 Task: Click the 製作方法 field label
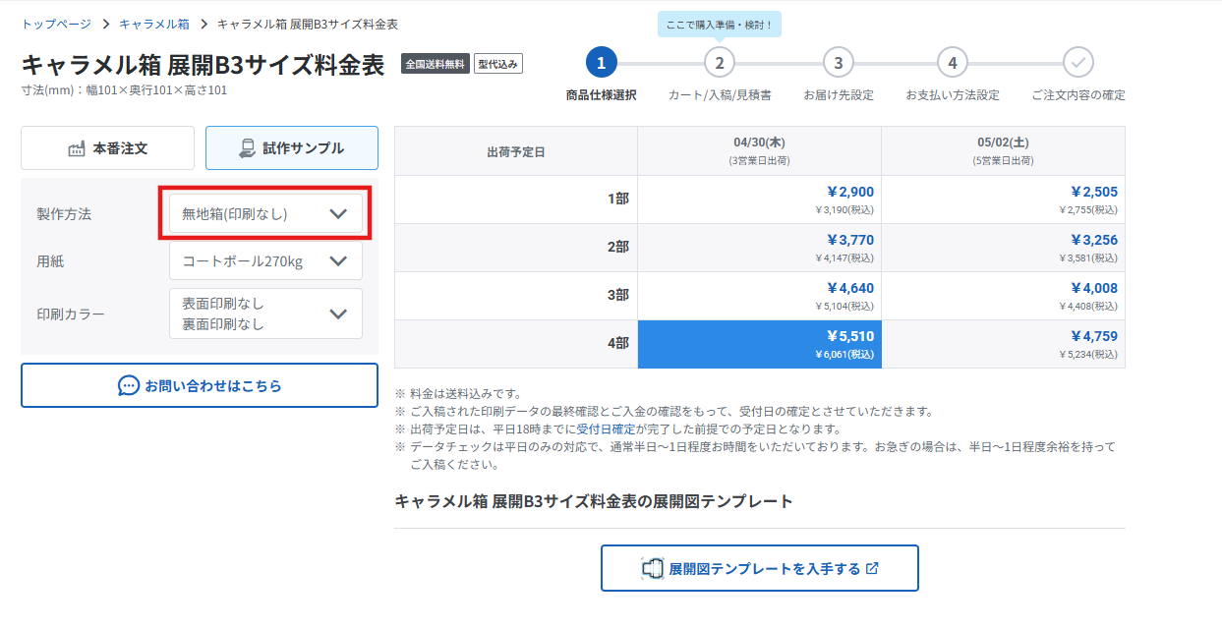coord(64,213)
